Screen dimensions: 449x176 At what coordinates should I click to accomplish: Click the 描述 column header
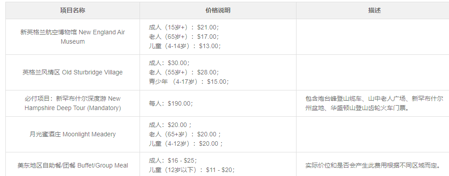375,11
